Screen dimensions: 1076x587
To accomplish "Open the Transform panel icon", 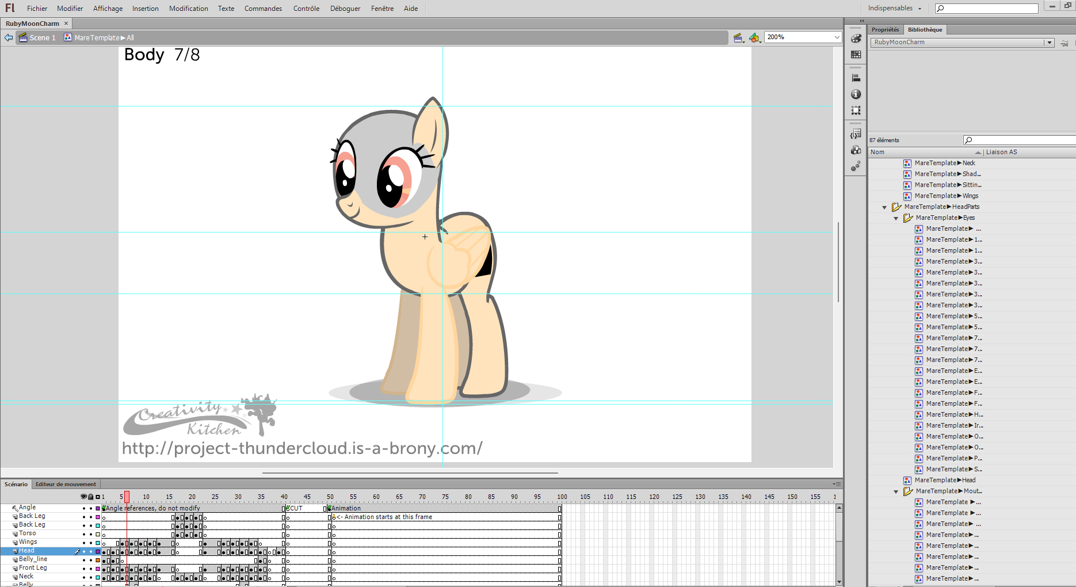I will pos(856,110).
